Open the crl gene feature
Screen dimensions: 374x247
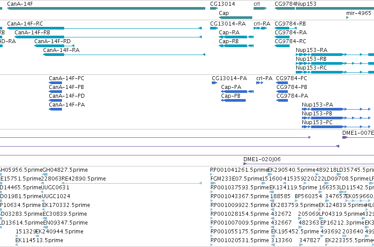point(260,8)
